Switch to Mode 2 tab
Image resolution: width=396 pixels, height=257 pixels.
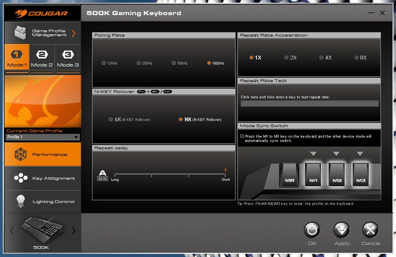point(42,57)
